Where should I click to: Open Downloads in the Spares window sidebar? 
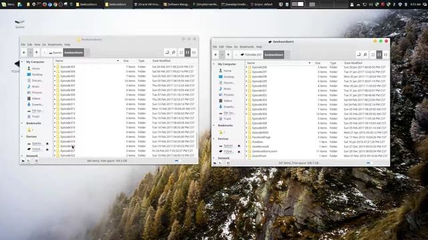click(x=35, y=105)
